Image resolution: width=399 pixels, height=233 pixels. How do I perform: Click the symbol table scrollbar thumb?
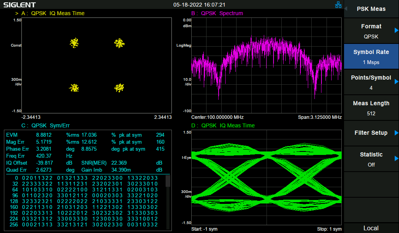click(168, 181)
